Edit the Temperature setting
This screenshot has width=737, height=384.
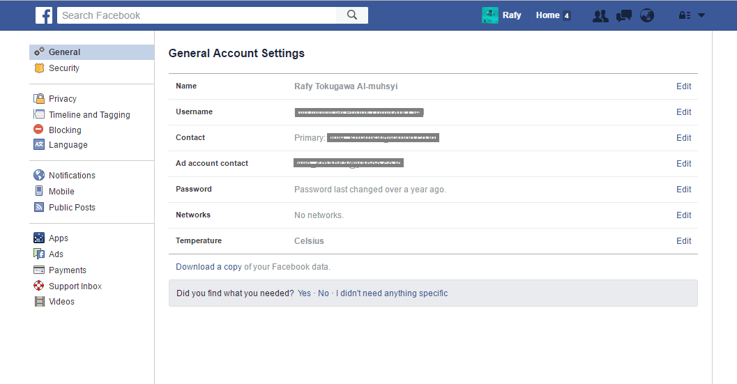pos(683,241)
